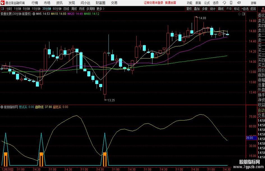Screen dimensions: 265x171
Task: Click the 游客 guest account label
Action: [254, 3]
